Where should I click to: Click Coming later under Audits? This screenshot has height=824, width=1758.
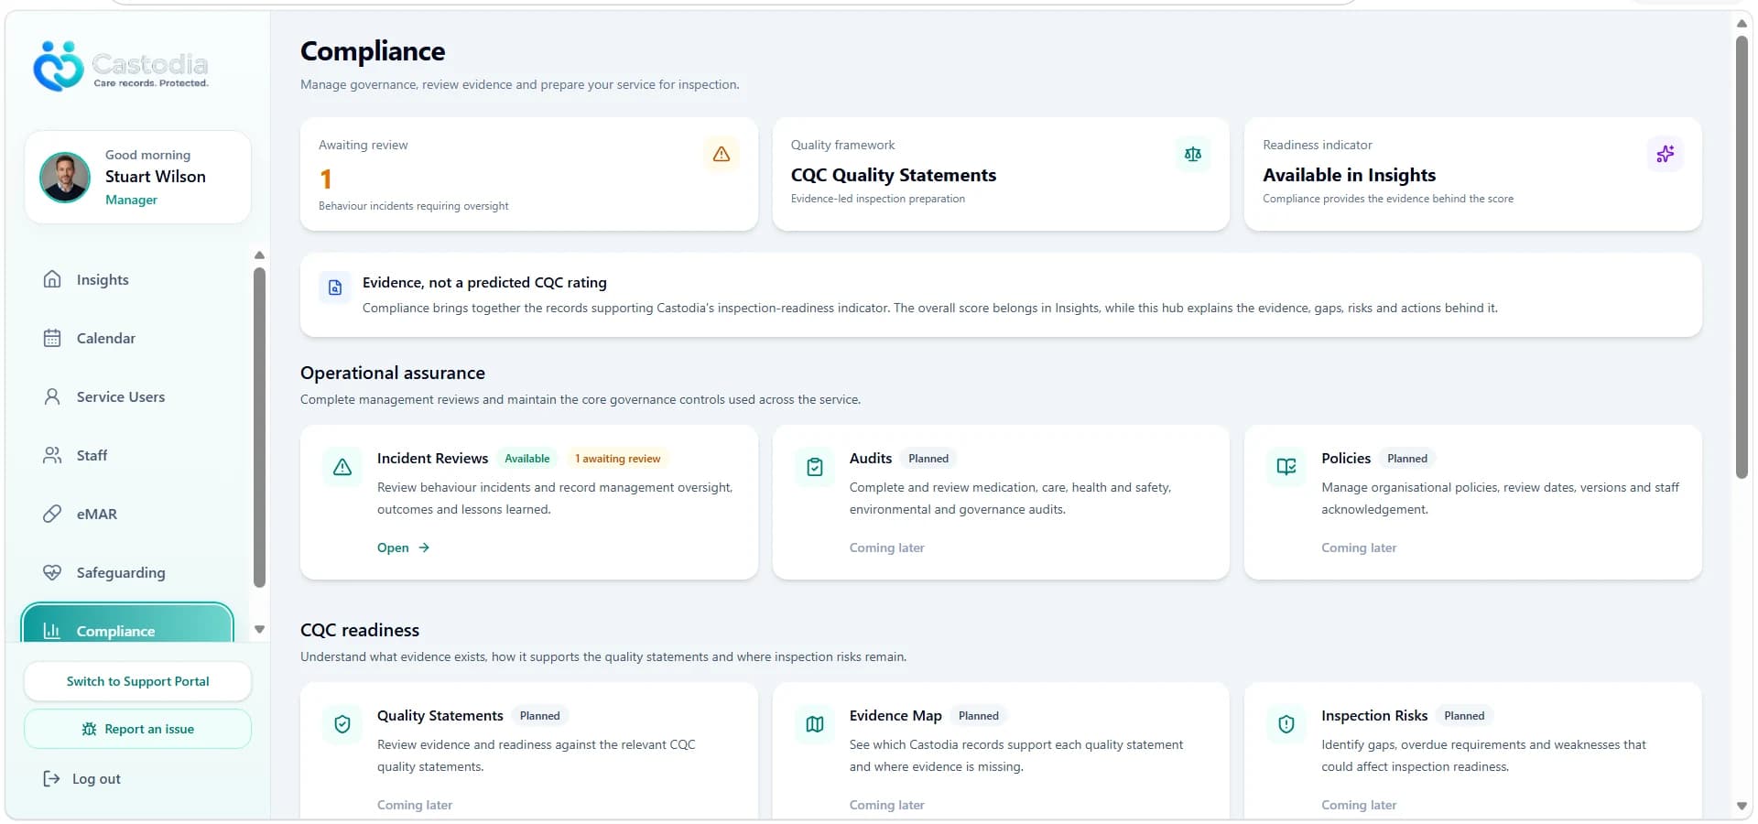coord(886,548)
